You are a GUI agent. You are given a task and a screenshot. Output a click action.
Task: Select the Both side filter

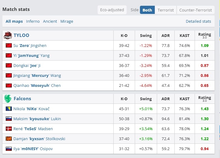click(x=147, y=10)
